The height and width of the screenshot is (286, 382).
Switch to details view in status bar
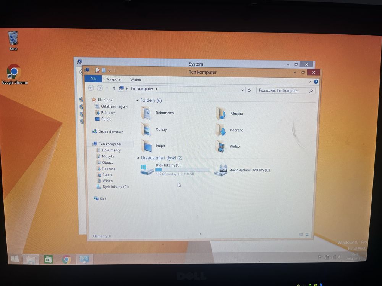[x=301, y=235]
